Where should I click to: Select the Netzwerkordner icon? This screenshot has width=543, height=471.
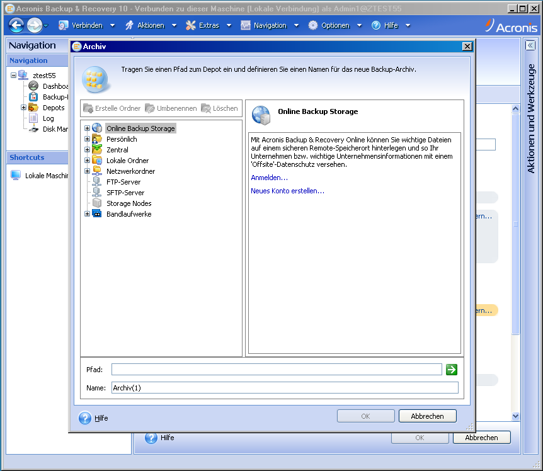97,171
